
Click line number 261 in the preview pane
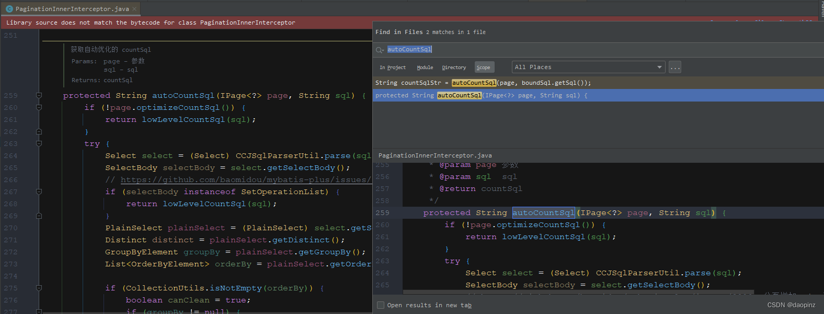[382, 237]
